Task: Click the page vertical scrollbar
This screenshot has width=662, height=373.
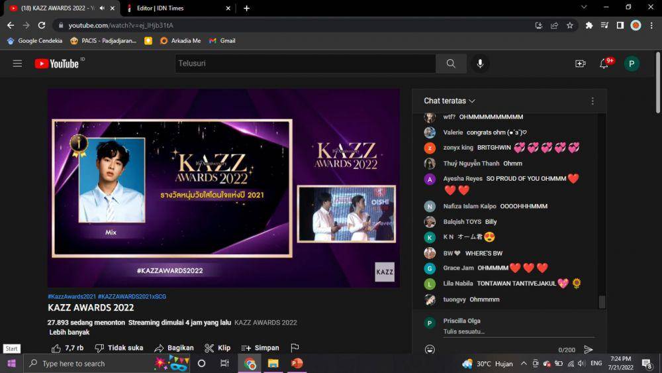Action: (658, 83)
